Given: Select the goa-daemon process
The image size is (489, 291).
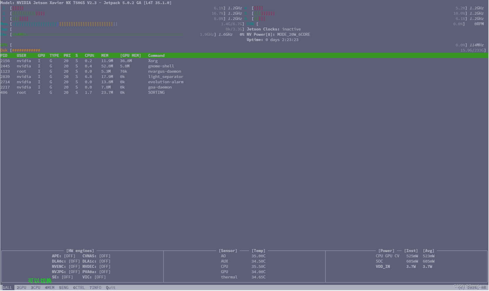Looking at the screenshot, I should click(x=244, y=87).
